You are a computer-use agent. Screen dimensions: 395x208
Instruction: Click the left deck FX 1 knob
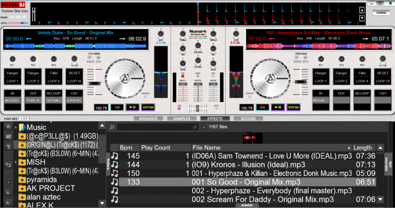tap(12, 59)
